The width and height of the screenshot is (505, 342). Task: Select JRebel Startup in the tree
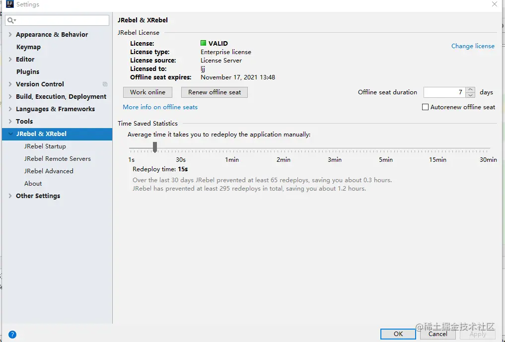coord(45,146)
